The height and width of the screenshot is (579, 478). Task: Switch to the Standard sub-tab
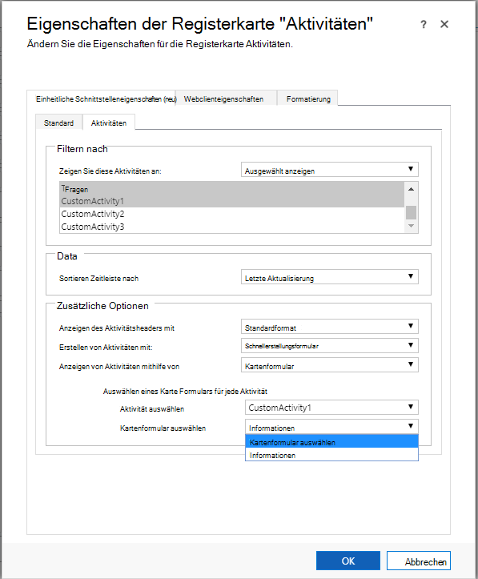click(x=58, y=123)
